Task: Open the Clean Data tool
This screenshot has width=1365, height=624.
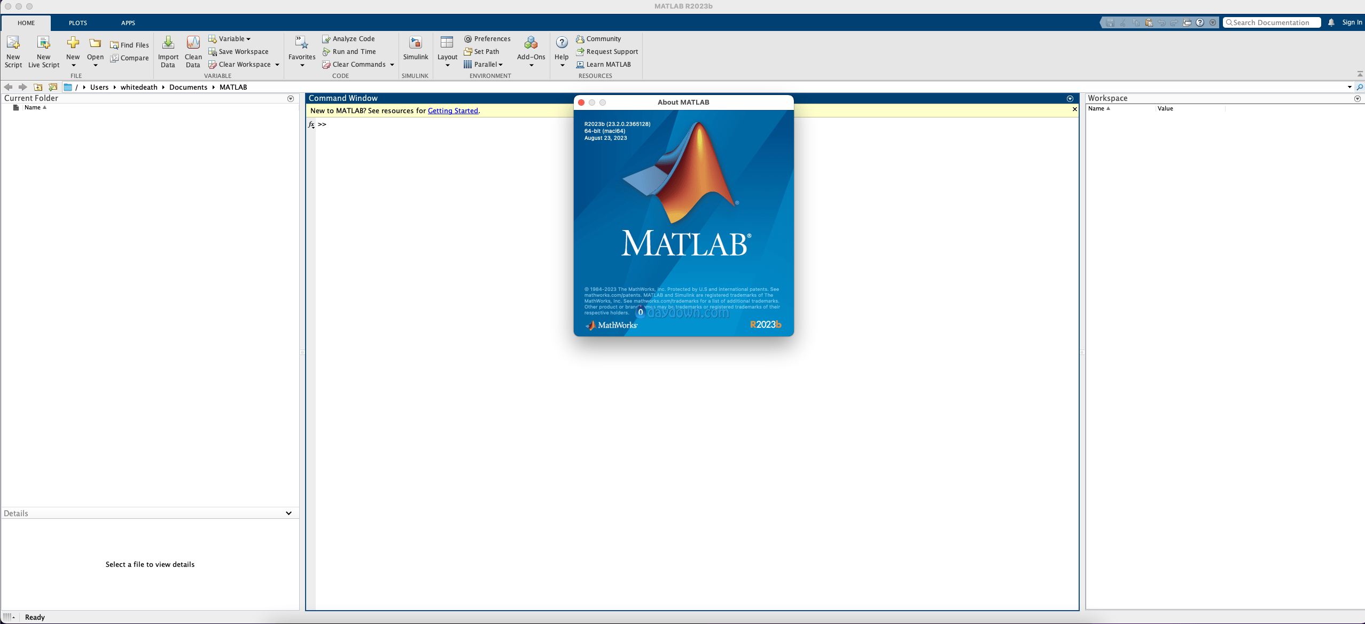Action: pos(193,43)
